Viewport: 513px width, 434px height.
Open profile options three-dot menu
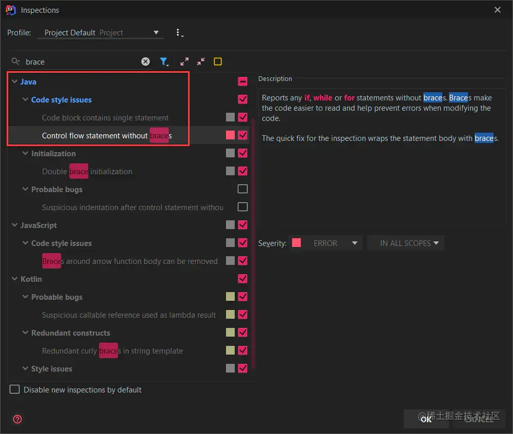179,33
